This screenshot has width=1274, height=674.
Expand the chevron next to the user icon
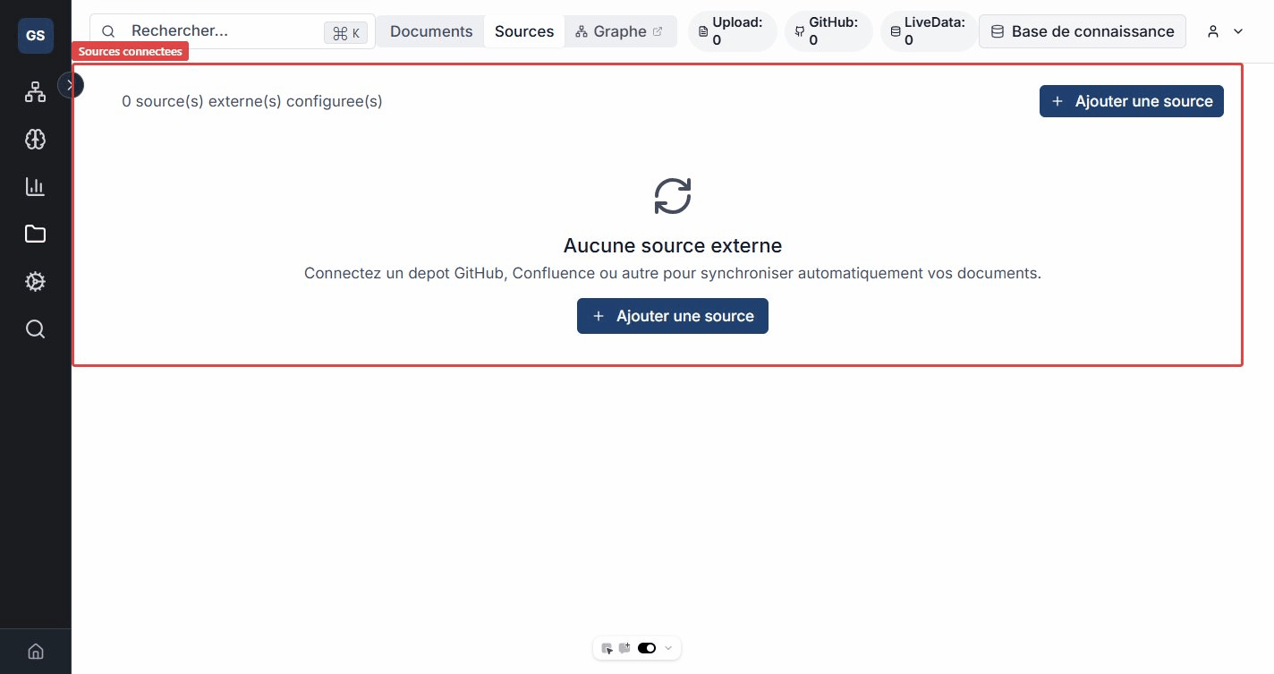1238,31
